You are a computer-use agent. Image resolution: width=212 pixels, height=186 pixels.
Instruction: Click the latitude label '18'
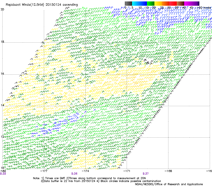[2, 42]
